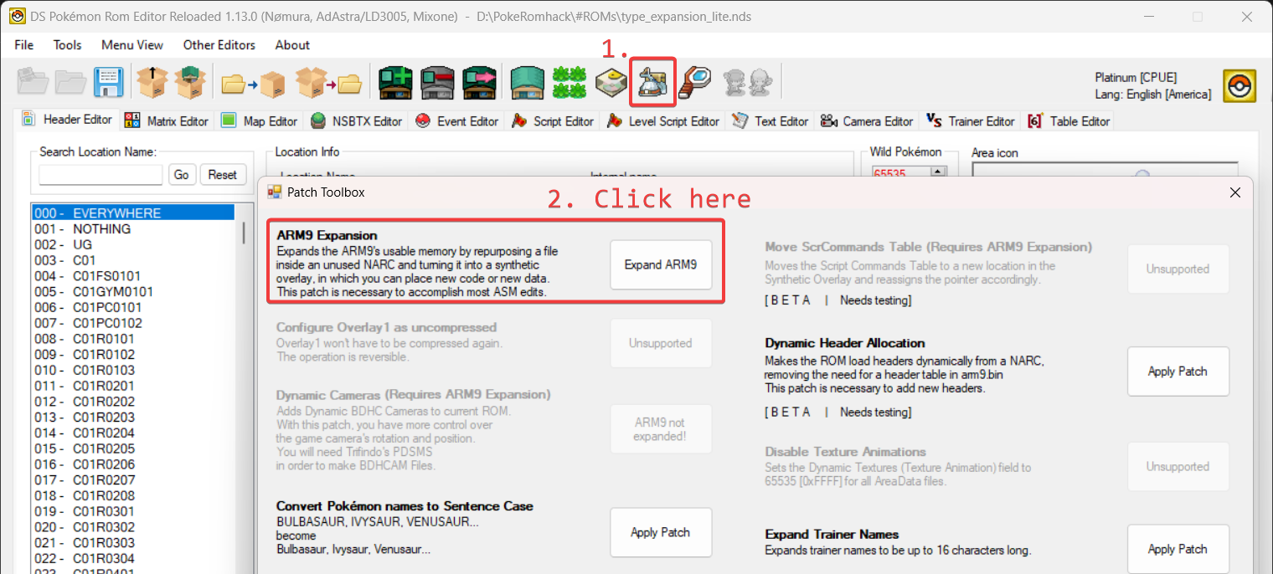
Task: Select list row 000 - EVERYWHERE
Action: coord(133,213)
